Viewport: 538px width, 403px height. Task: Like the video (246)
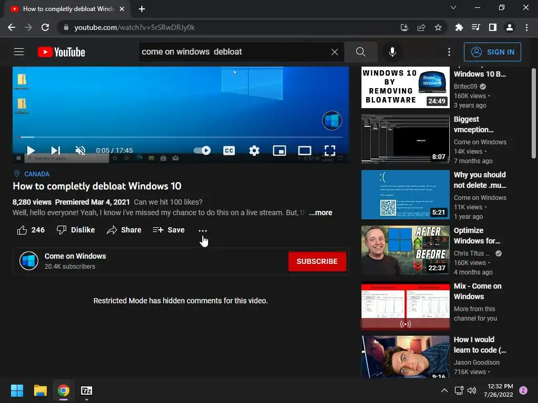(31, 230)
